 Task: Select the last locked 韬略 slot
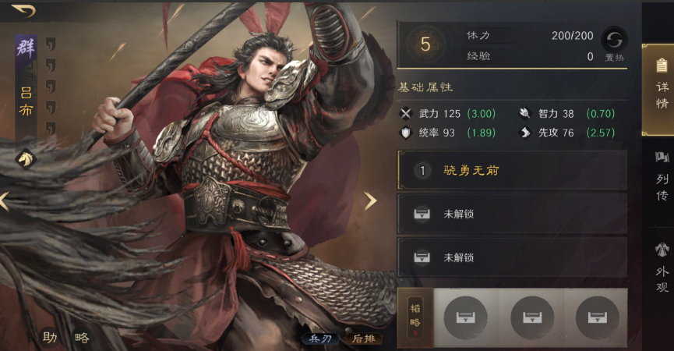(x=597, y=318)
